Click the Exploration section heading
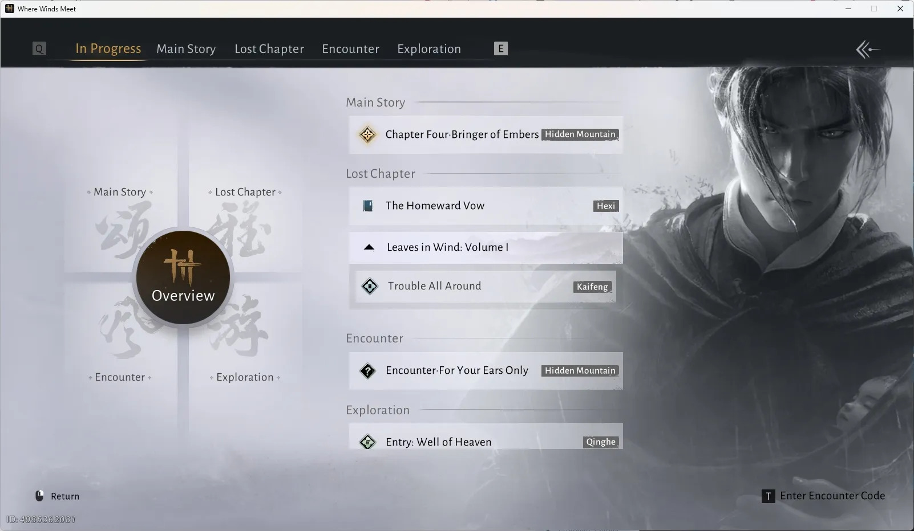914x531 pixels. 378,410
